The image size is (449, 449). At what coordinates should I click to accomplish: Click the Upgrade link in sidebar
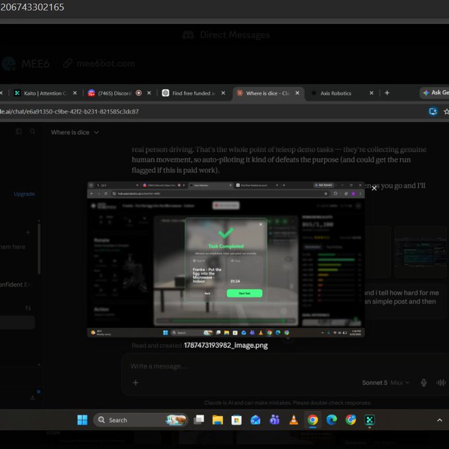pos(24,194)
